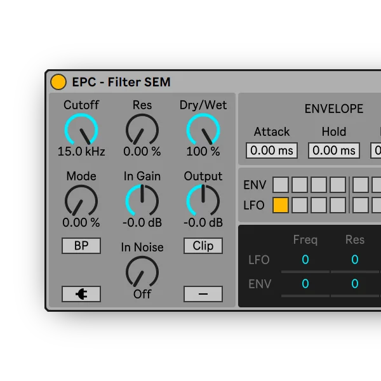Click the 0.00 % value under Mode
This screenshot has height=381, width=381.
81,222
